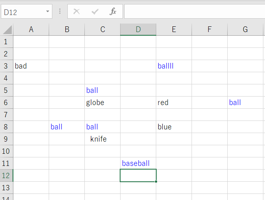The height and width of the screenshot is (200, 265).
Task: Click the selected cell D12
Action: [138, 176]
